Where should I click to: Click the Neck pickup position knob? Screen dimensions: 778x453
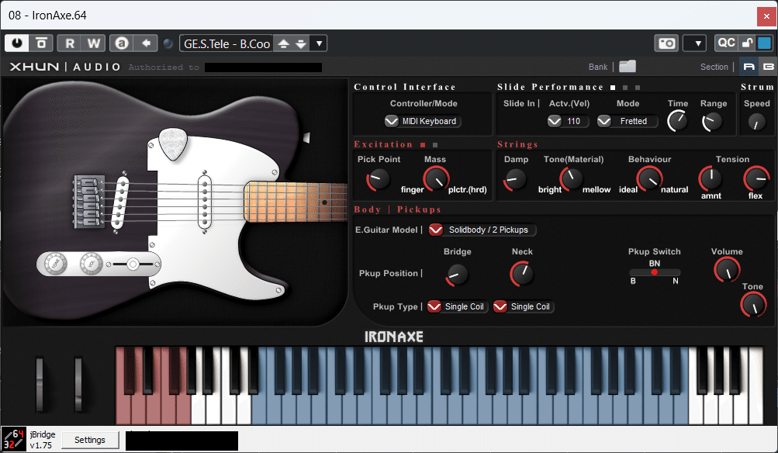tap(521, 274)
